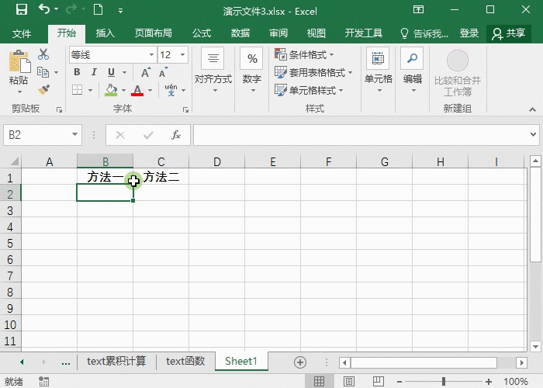Viewport: 543px width, 388px height.
Task: Open the font size 12 dropdown
Action: point(182,55)
